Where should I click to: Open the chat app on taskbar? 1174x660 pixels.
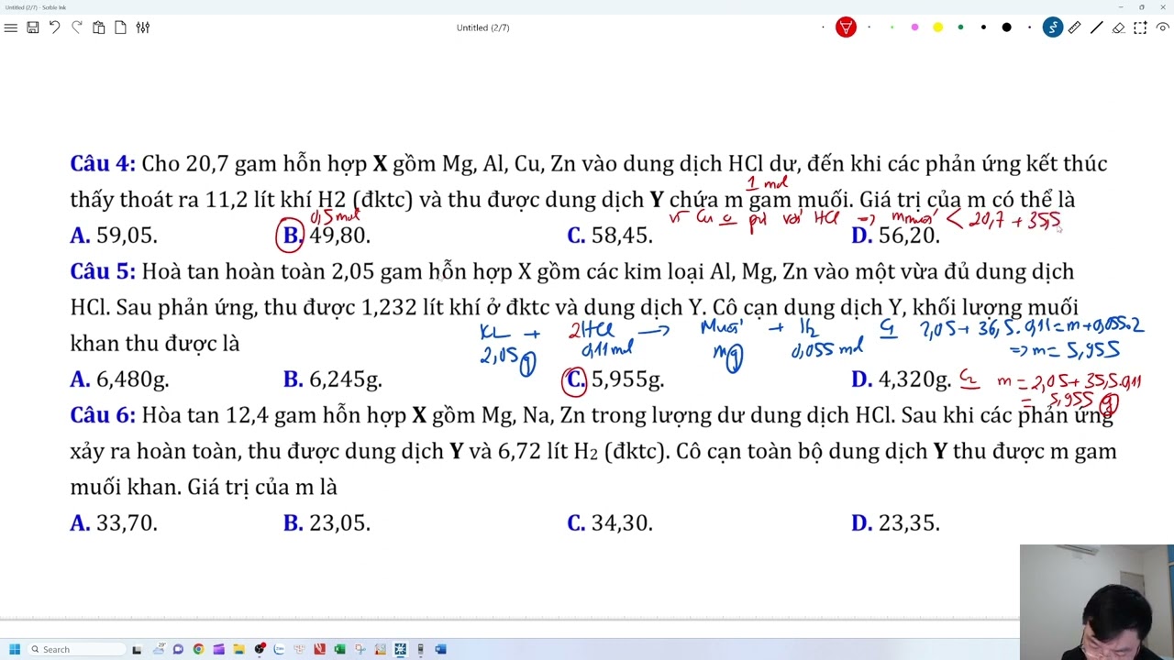(x=178, y=649)
